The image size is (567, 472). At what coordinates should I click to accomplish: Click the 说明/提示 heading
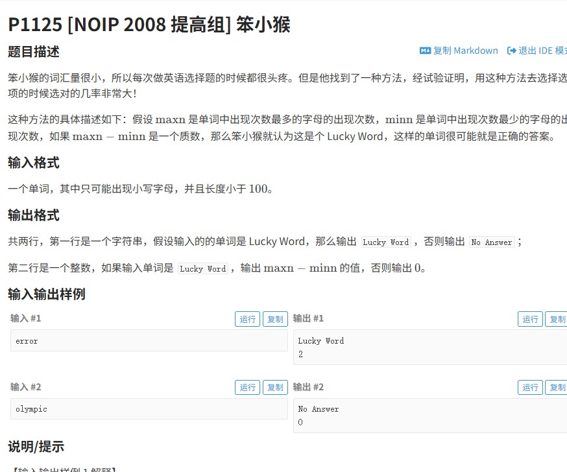pos(36,447)
